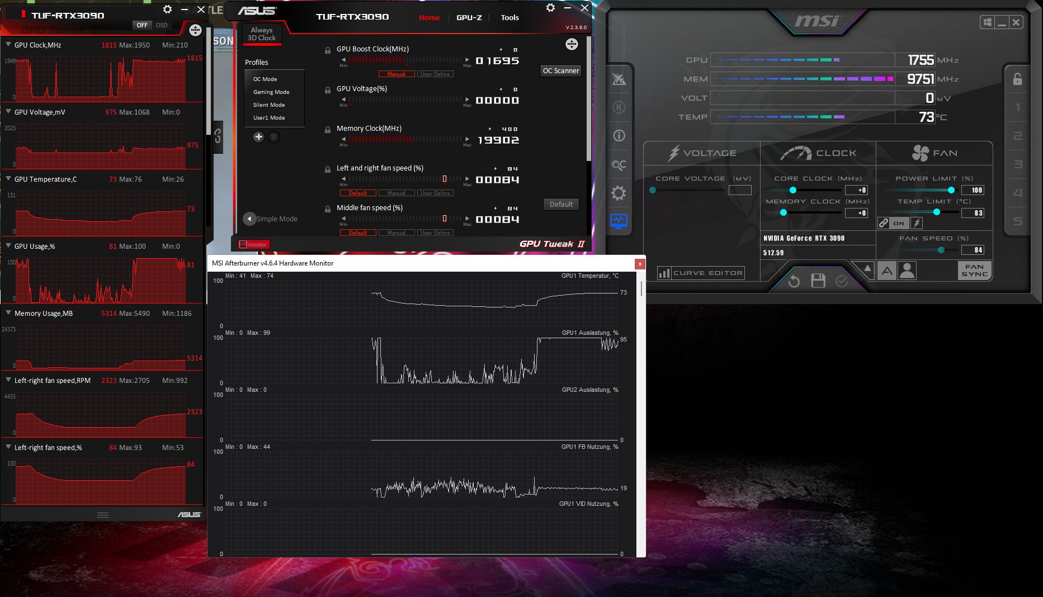Open MSI Afterburner hardware monitor icon
This screenshot has height=597, width=1043.
(x=619, y=221)
